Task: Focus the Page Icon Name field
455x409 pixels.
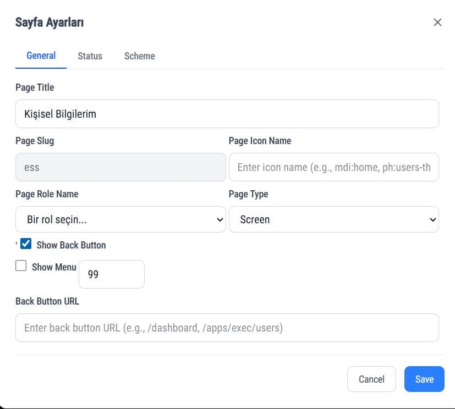Action: click(x=333, y=167)
